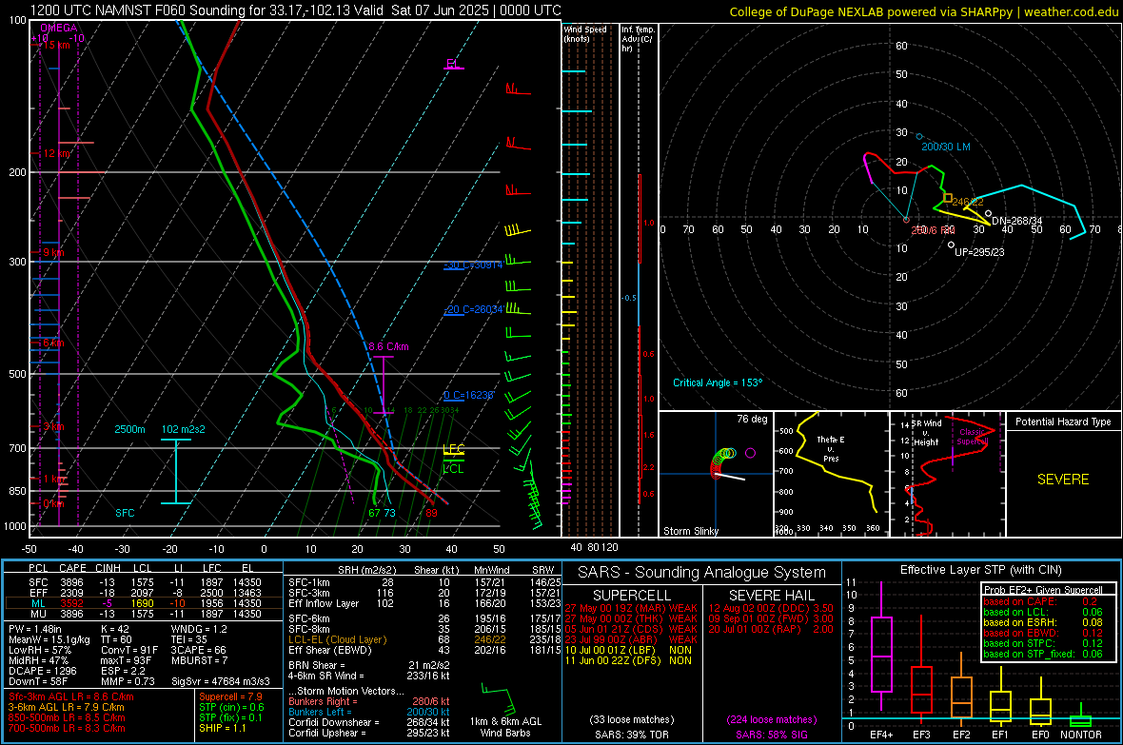
Task: Click the orange LCL-EL (Cloud Layer) row
Action: (x=424, y=639)
